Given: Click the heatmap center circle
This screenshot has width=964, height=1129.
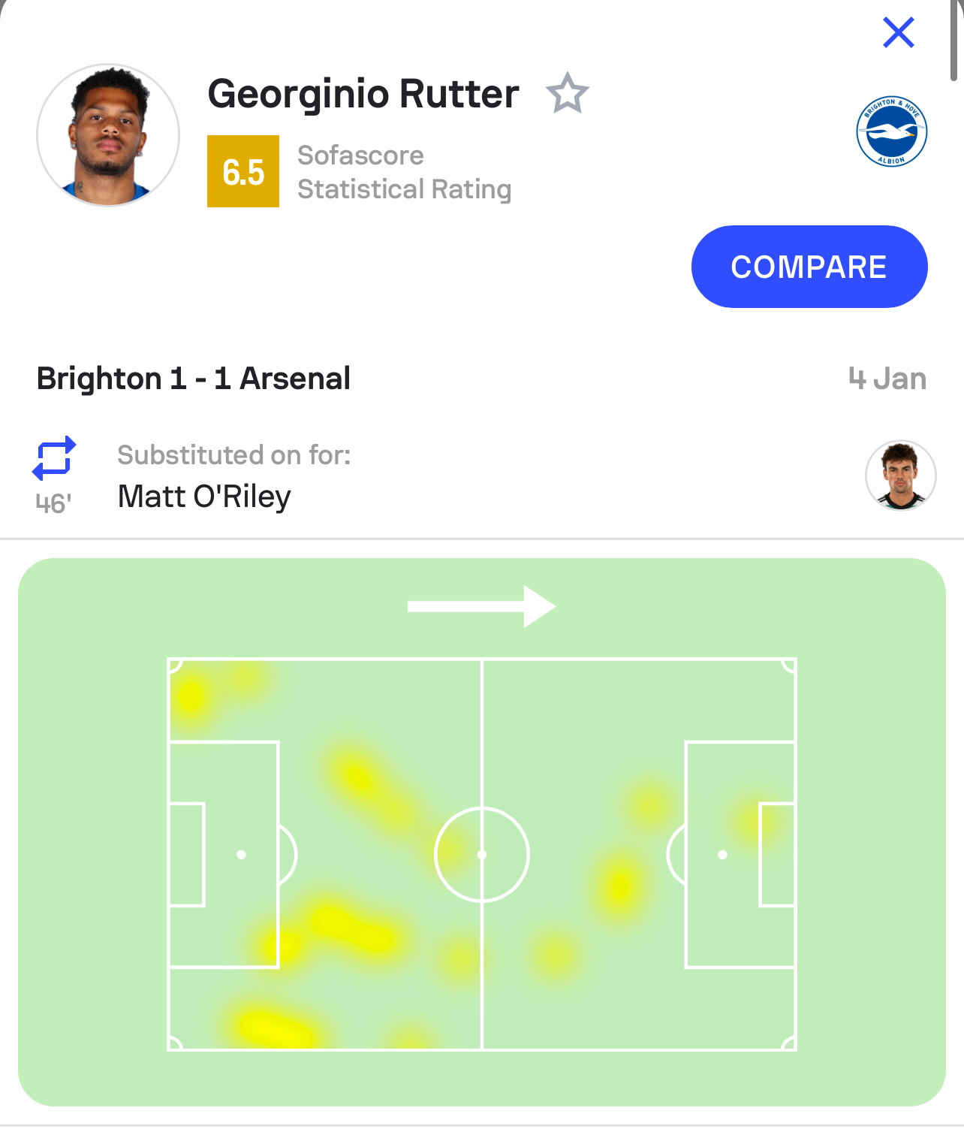Looking at the screenshot, I should tap(482, 855).
